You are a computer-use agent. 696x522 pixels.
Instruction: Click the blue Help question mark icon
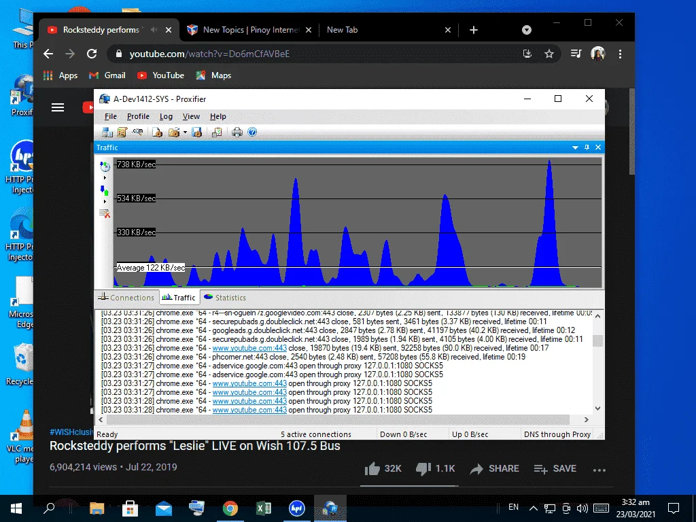(x=252, y=132)
